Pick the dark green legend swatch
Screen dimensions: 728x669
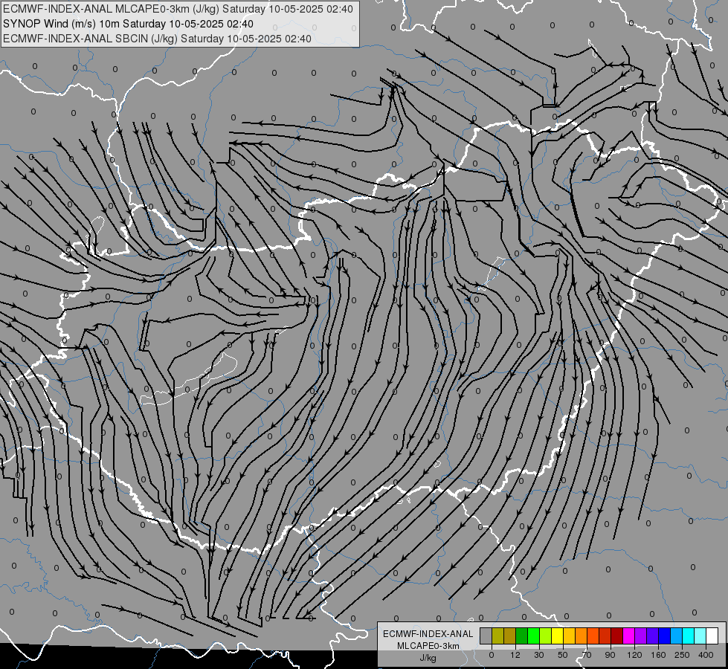[x=522, y=636]
